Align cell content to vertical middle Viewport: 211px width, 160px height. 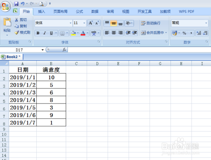coord(114,23)
